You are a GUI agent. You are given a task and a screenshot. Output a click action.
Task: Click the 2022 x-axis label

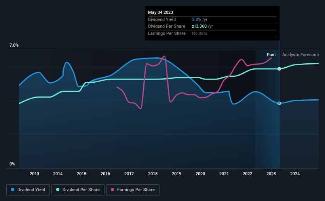click(247, 174)
